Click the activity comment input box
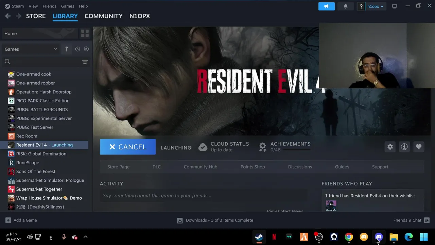The height and width of the screenshot is (245, 435). [x=204, y=196]
